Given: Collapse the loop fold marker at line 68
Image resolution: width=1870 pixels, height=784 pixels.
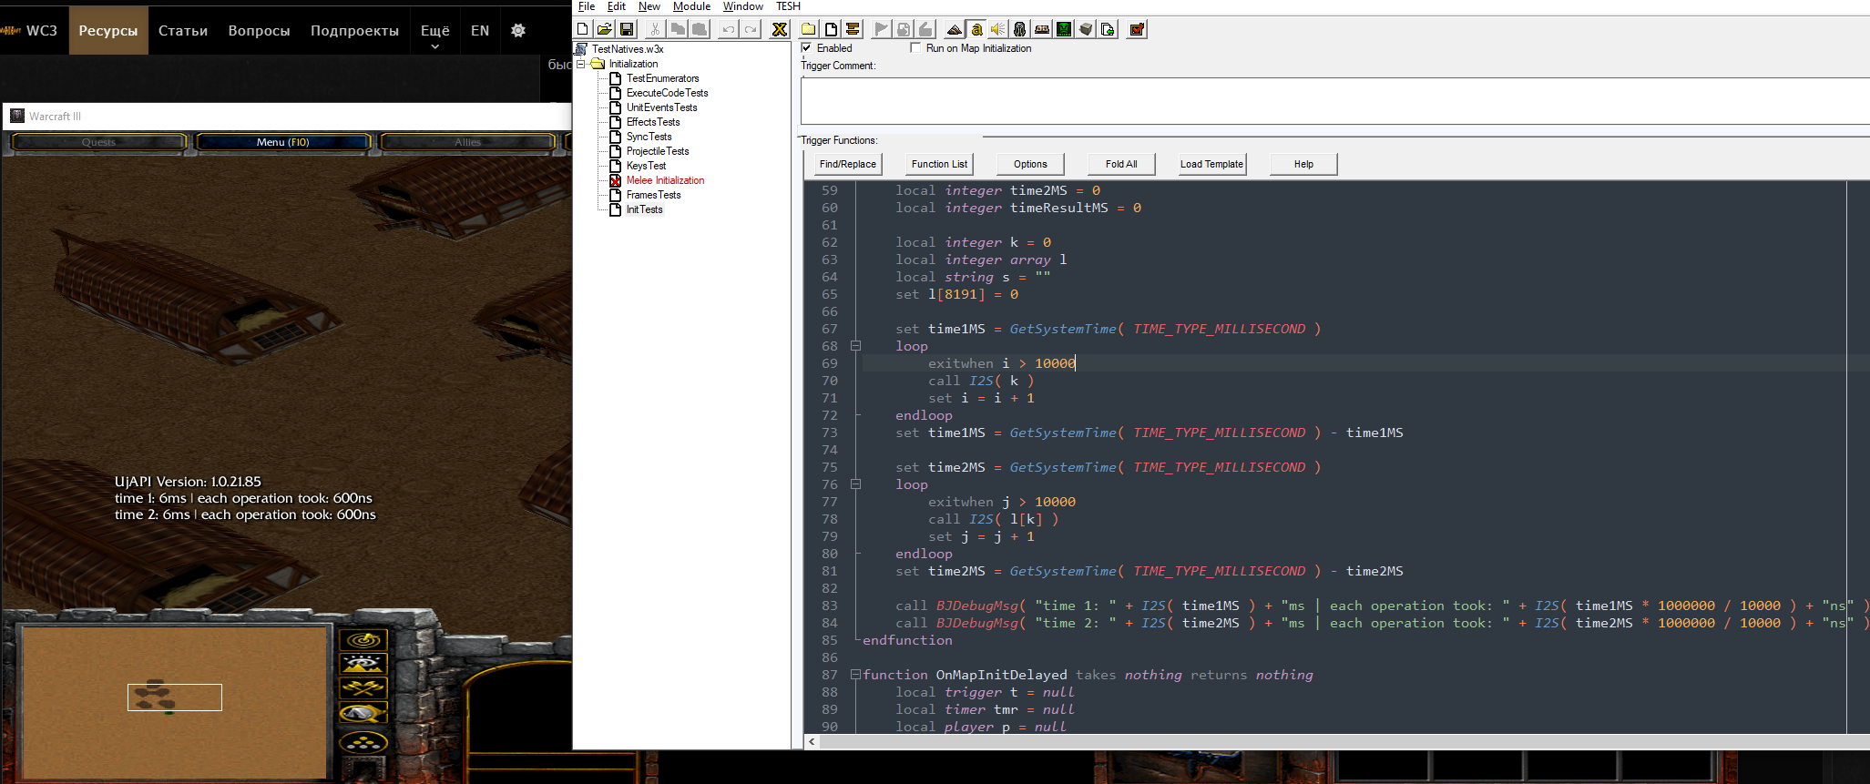Looking at the screenshot, I should [x=855, y=346].
